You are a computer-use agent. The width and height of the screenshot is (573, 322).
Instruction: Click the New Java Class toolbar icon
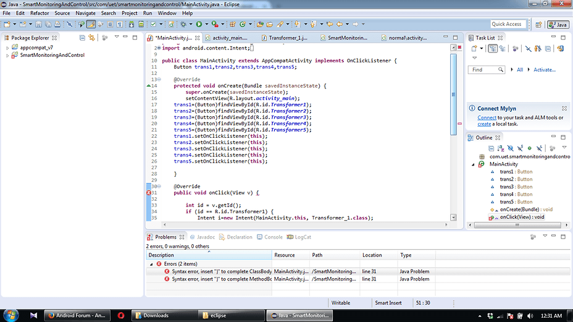243,24
